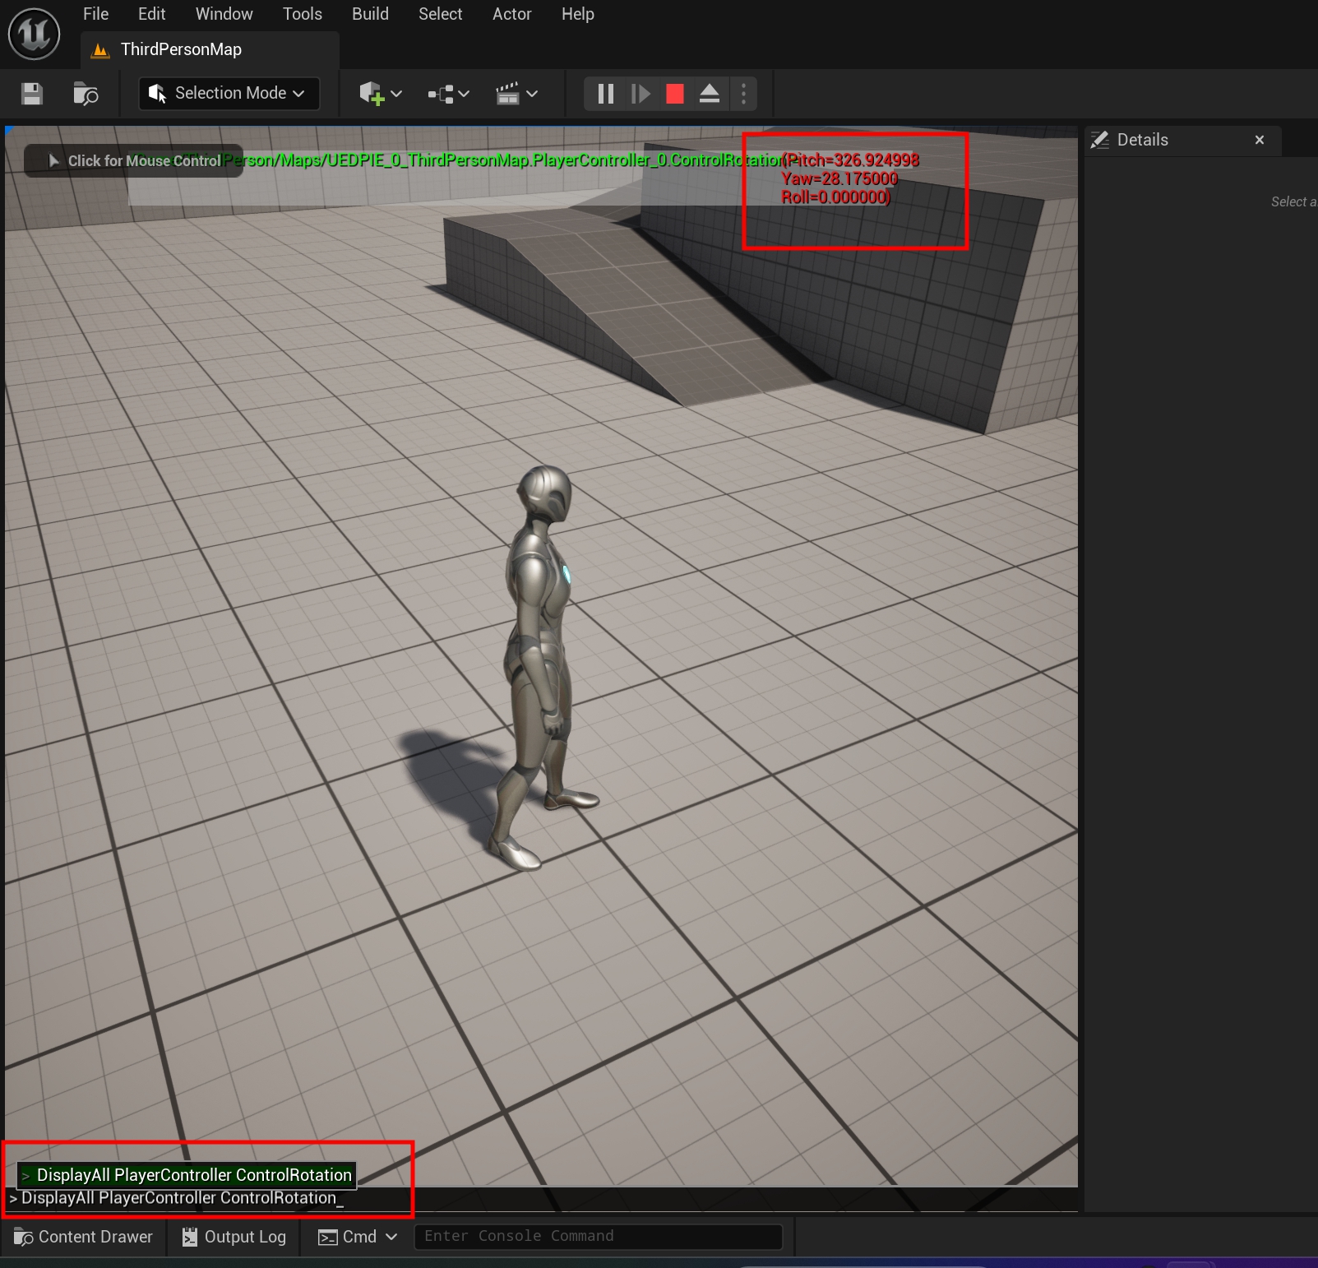Close the Details panel tab
Viewport: 1318px width, 1268px height.
pyautogui.click(x=1260, y=140)
